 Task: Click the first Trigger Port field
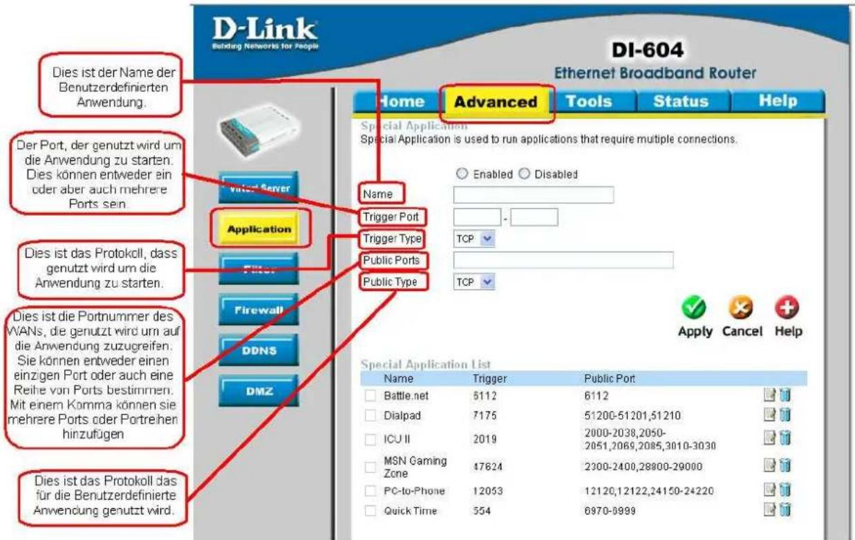(476, 218)
